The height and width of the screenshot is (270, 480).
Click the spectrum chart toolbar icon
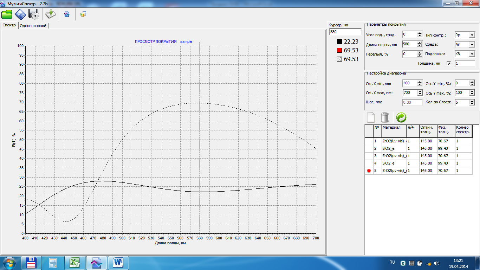tap(66, 14)
